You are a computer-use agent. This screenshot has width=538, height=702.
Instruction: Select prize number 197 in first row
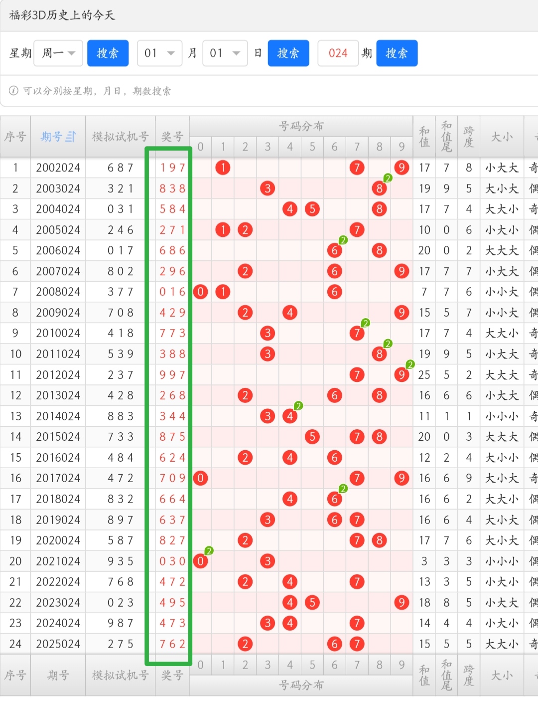(172, 168)
